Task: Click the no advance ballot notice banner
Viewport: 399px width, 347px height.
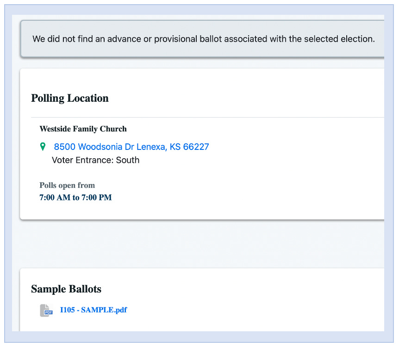Action: [203, 39]
